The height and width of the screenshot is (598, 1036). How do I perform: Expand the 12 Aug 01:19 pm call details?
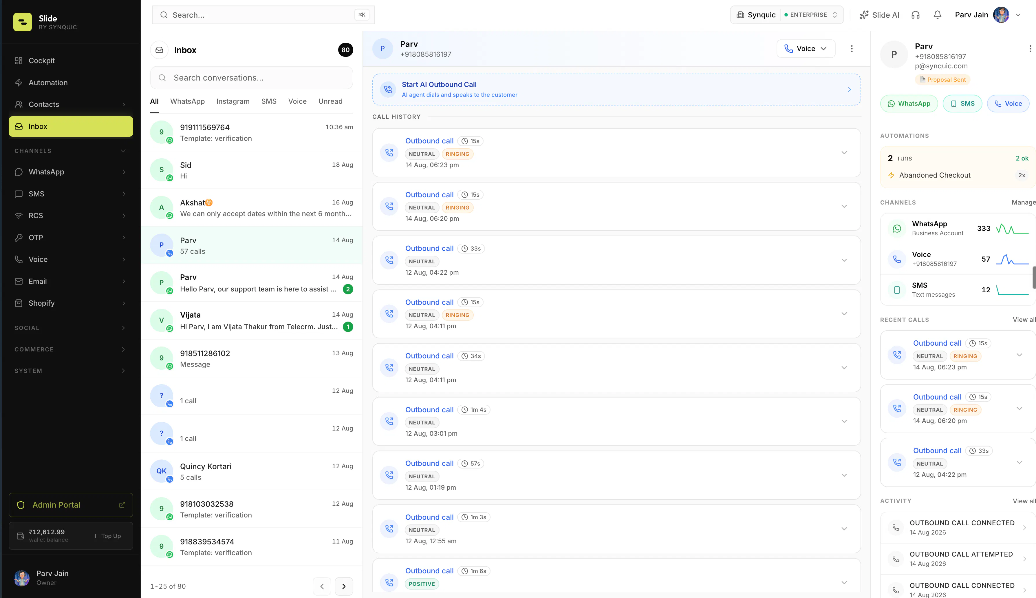click(844, 475)
